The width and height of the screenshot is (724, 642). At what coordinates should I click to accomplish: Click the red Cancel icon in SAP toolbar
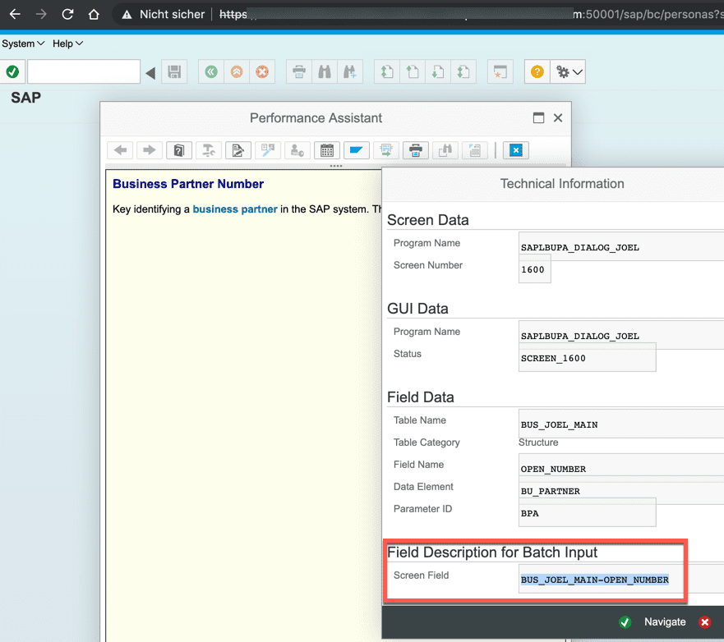click(x=262, y=71)
